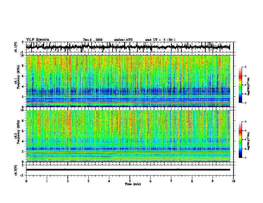Viewport: 263px width, 203px height.
Task: Click the ch.2 spectrogram color bar
Action: pyautogui.click(x=240, y=140)
